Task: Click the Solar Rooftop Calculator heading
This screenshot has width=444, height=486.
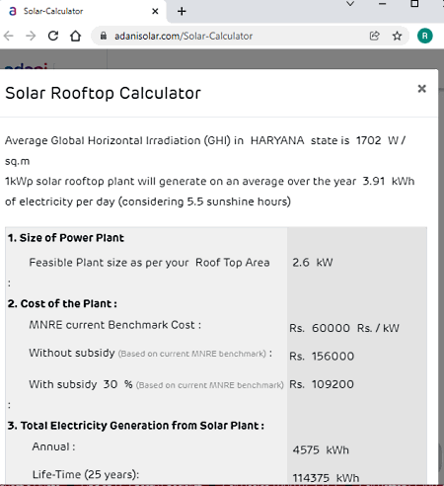Action: pos(103,93)
